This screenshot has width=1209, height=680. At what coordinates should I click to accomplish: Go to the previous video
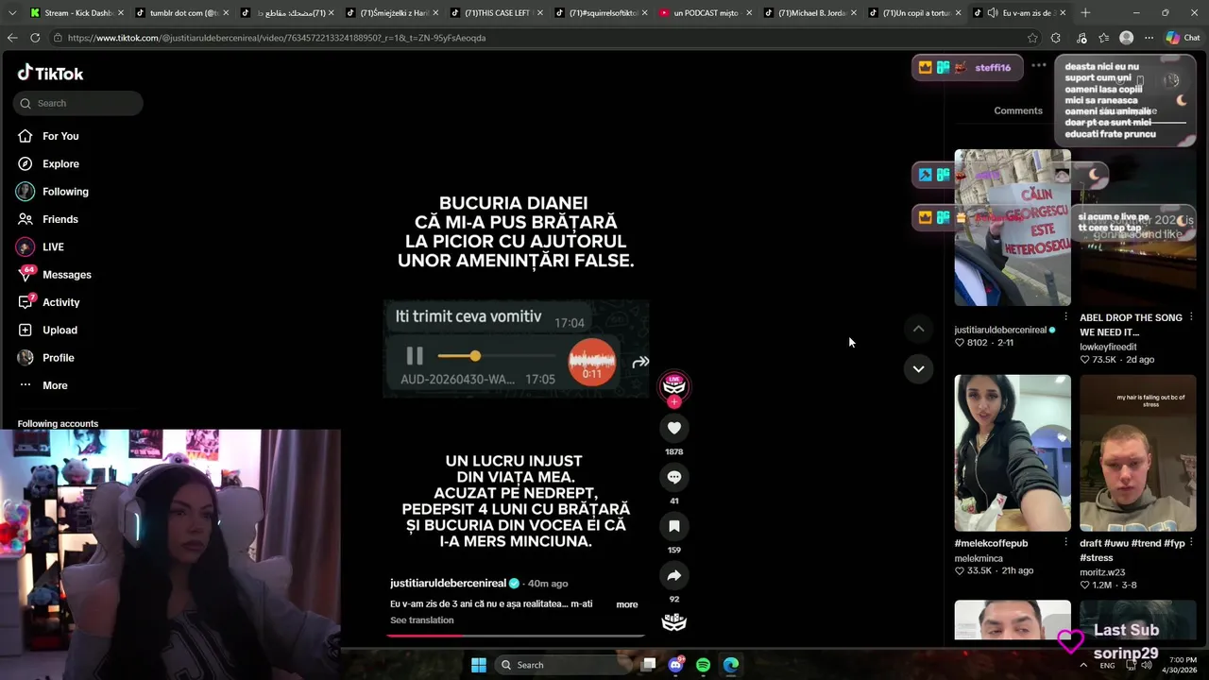tap(918, 329)
